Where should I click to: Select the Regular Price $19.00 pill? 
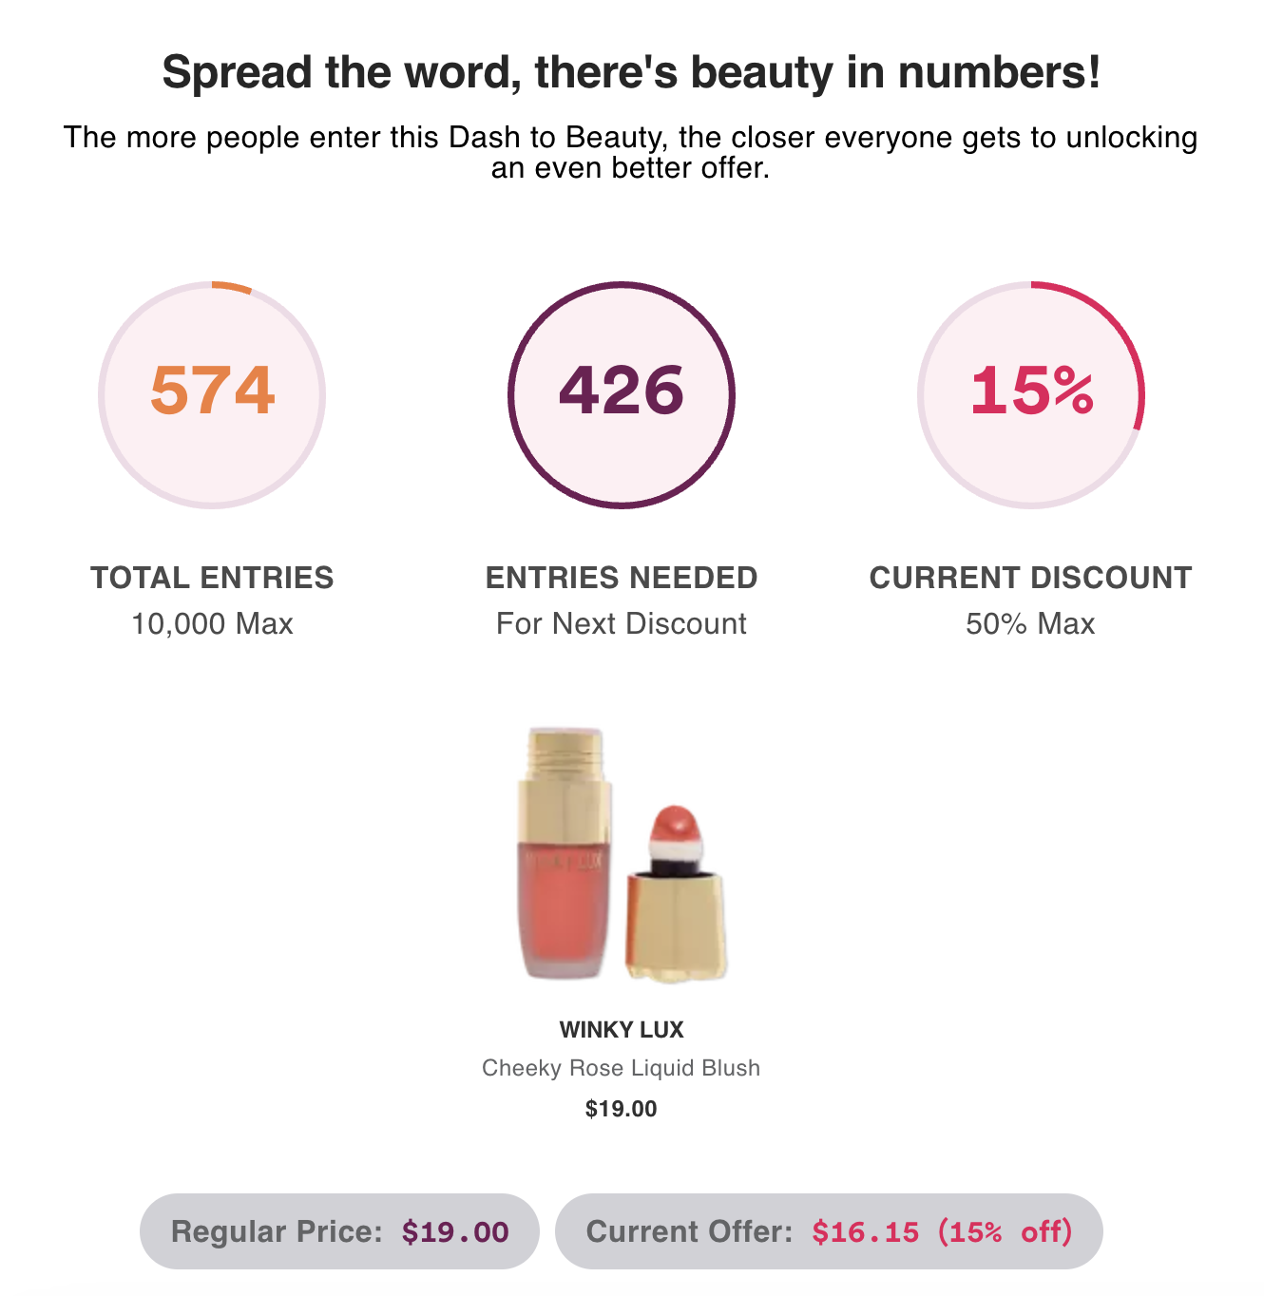(339, 1231)
